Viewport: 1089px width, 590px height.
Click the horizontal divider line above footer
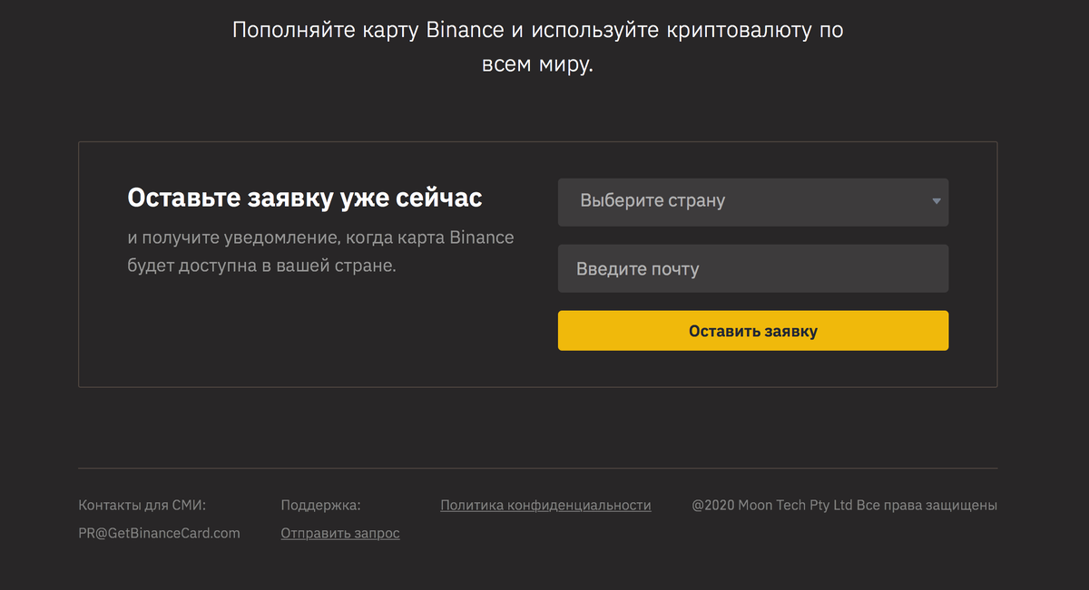537,469
